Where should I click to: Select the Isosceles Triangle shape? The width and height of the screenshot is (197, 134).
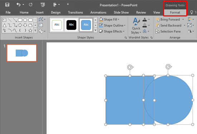(x=5, y=25)
